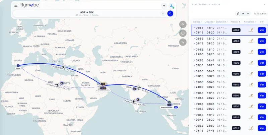
Task: Click Ver for the 602€ flight
Action: click(x=262, y=128)
